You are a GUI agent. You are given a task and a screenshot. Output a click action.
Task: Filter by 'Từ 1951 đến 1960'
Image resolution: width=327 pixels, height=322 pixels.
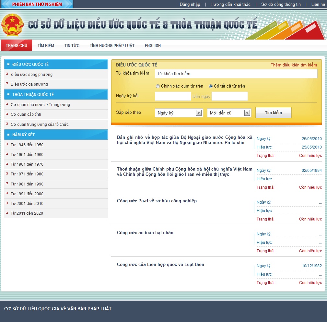[27, 155]
